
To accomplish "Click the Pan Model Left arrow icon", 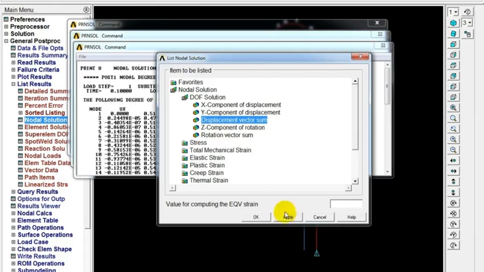I will point(453,161).
